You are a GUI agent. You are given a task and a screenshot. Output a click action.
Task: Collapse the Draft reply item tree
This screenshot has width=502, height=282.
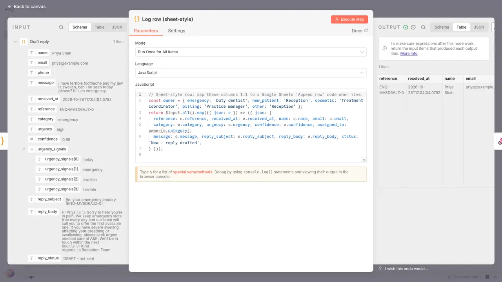[x=15, y=42]
